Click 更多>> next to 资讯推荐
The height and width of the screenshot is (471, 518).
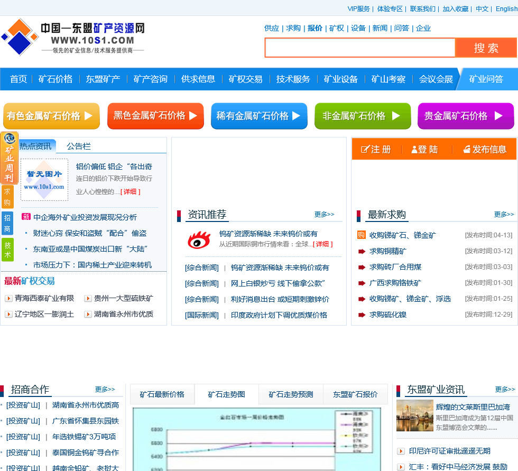pyautogui.click(x=324, y=215)
